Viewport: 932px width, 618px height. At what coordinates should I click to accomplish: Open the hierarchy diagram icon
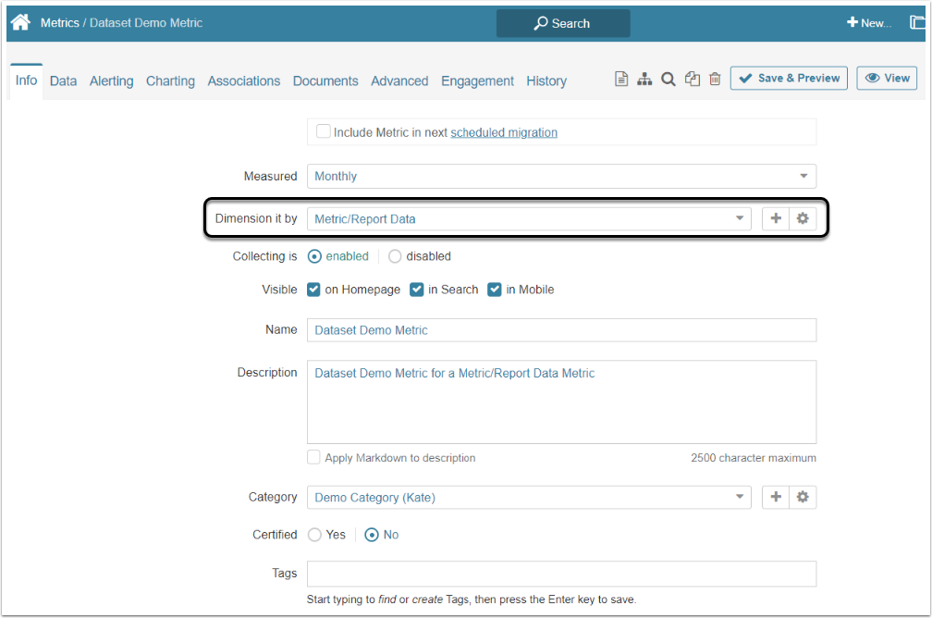644,80
